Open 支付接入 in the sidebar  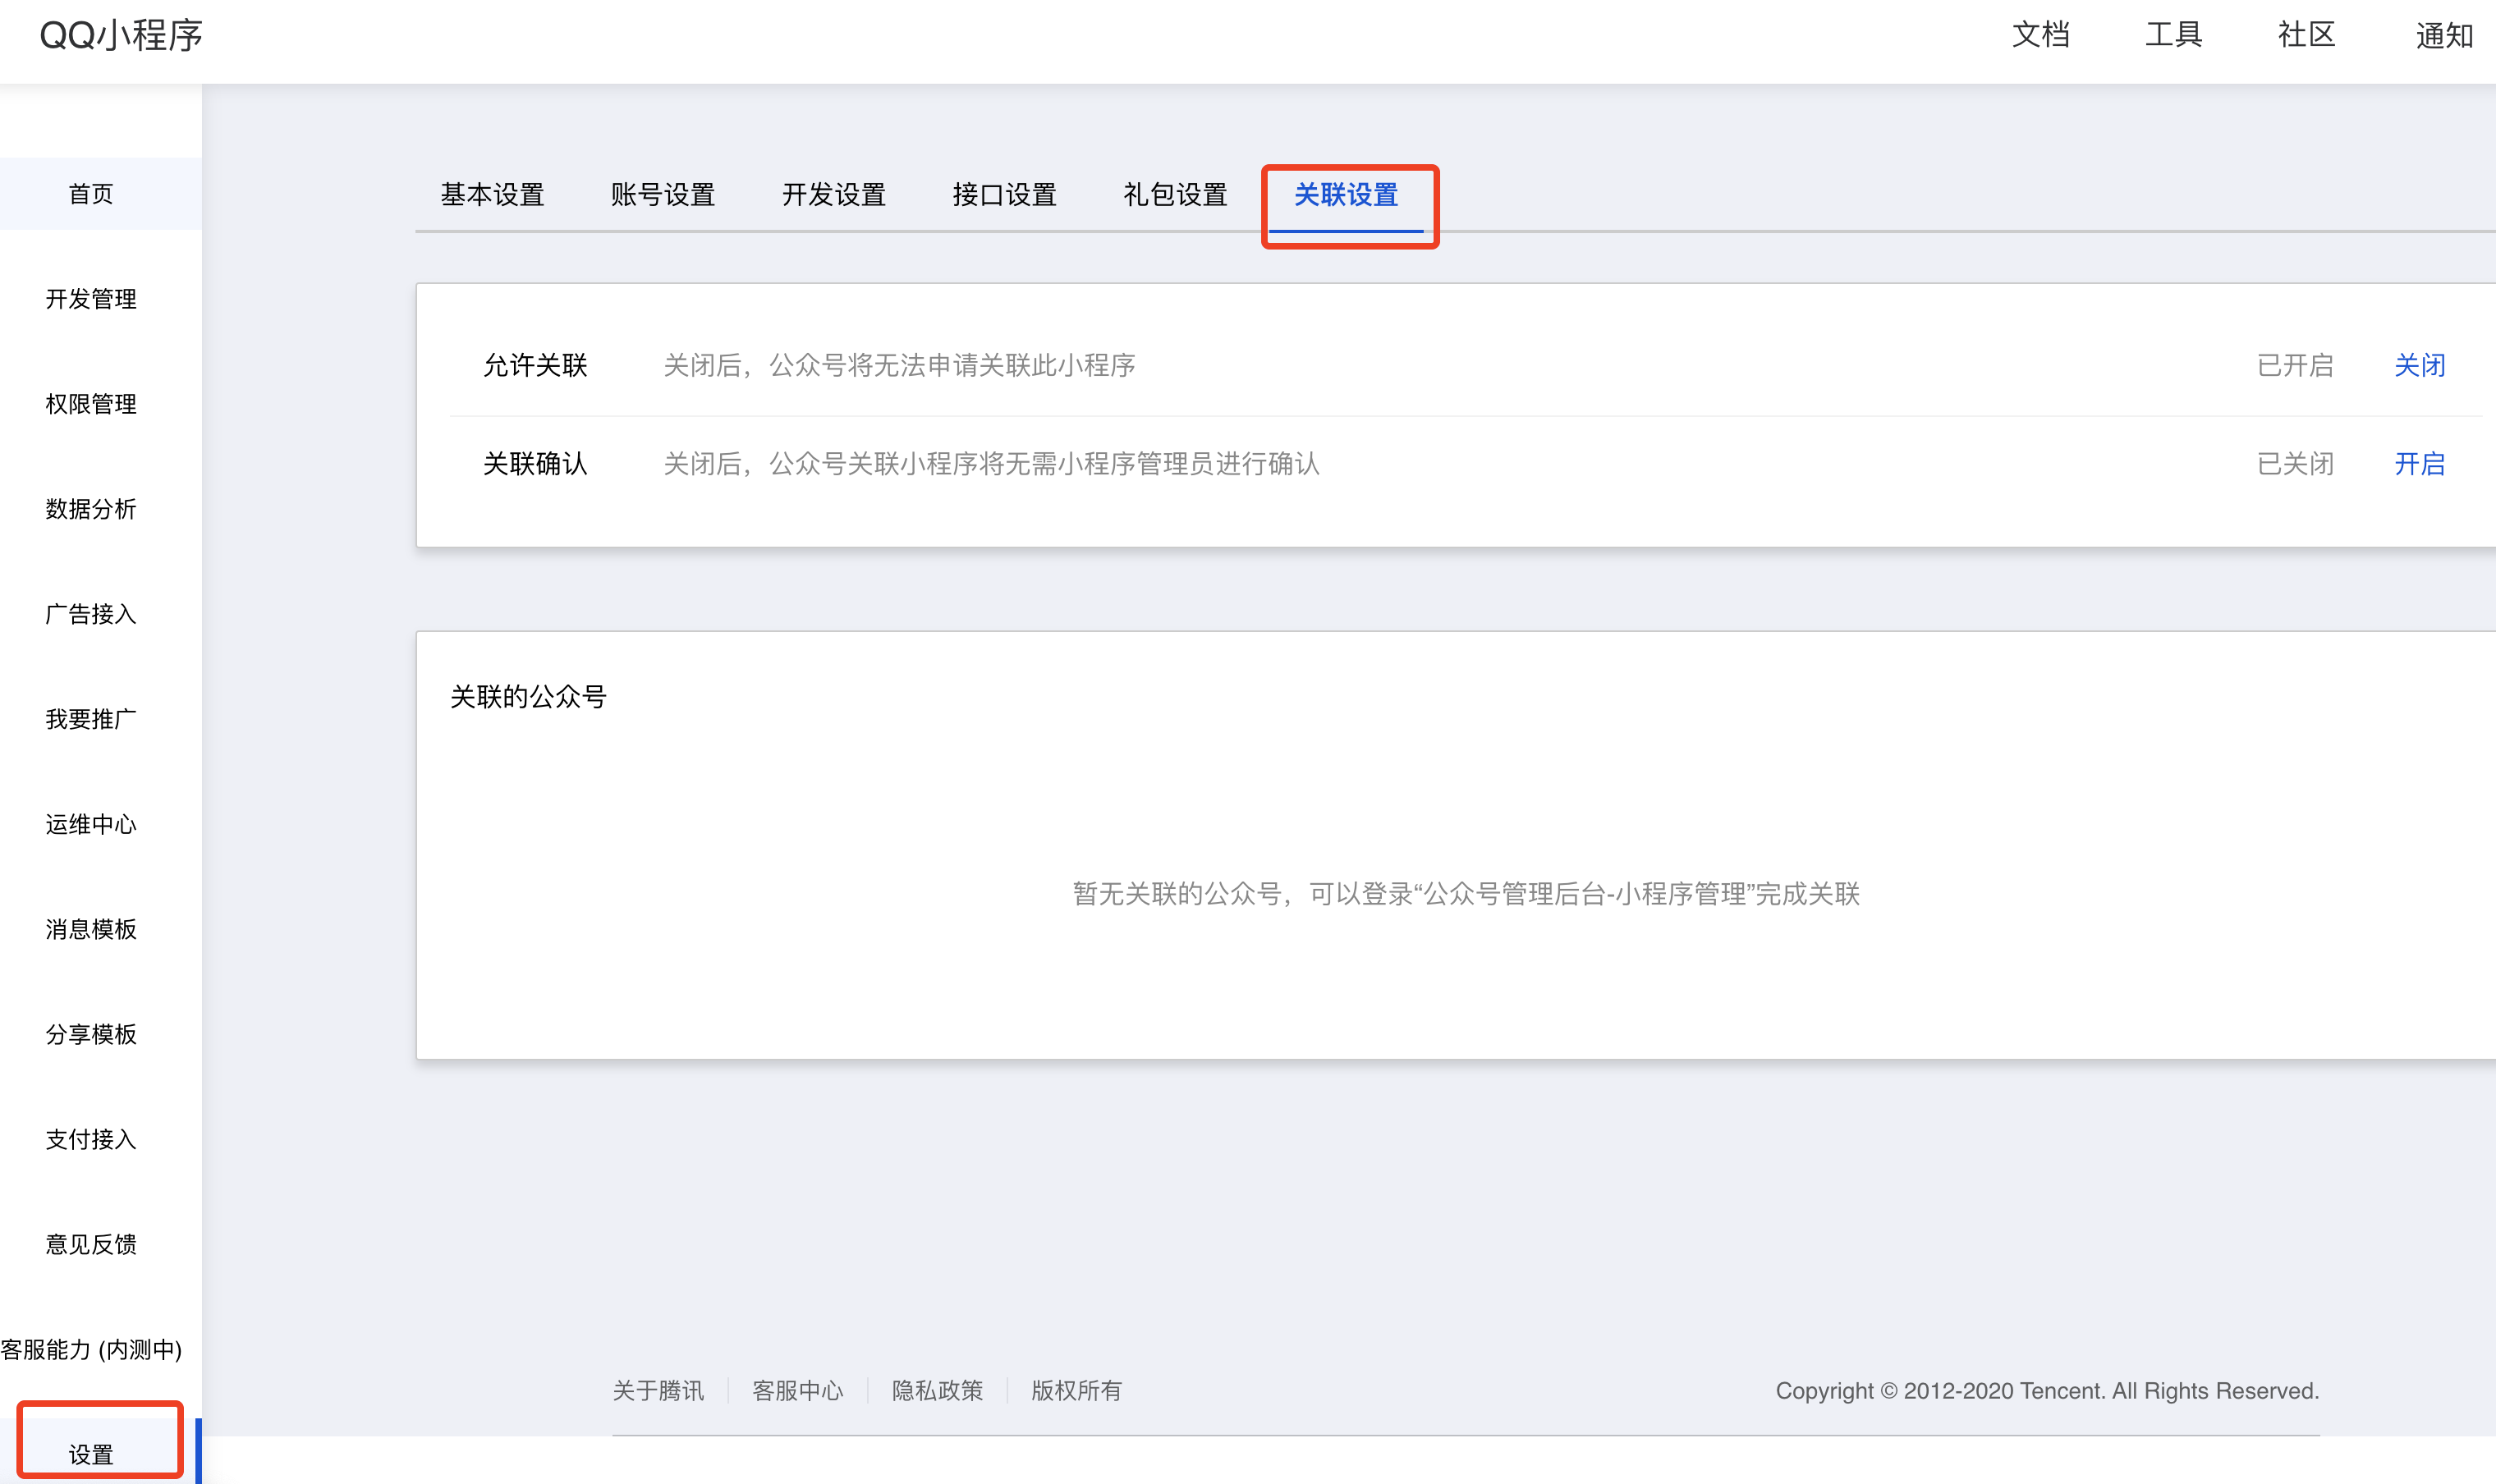(91, 1139)
